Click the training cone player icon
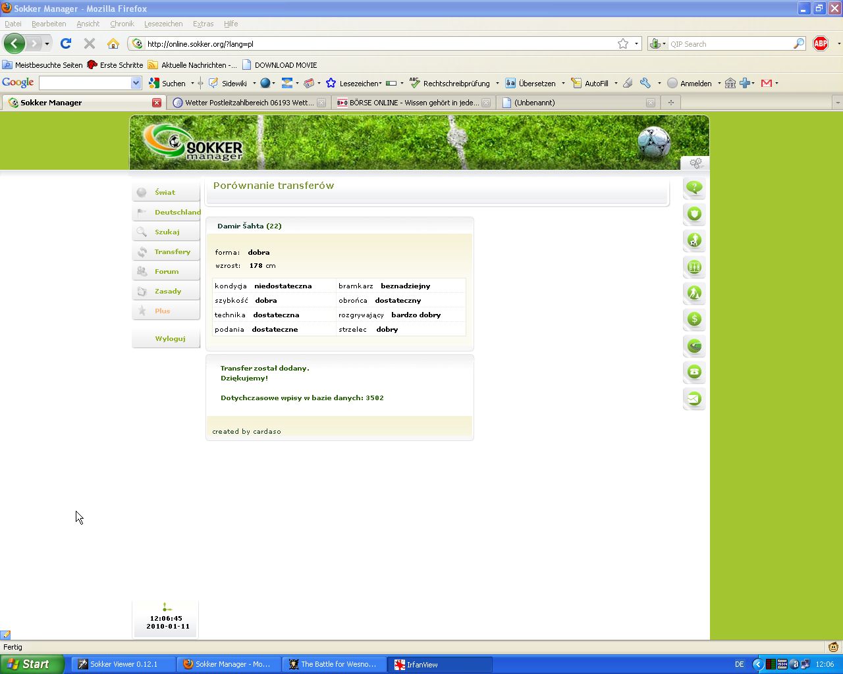 694,293
